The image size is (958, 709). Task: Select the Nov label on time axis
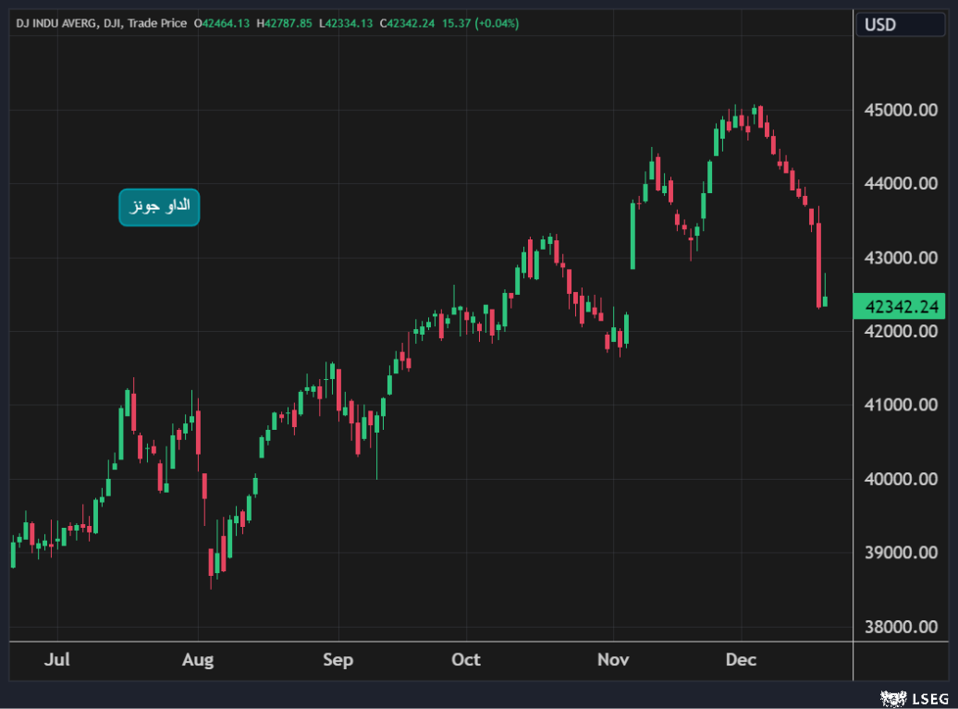(x=613, y=660)
